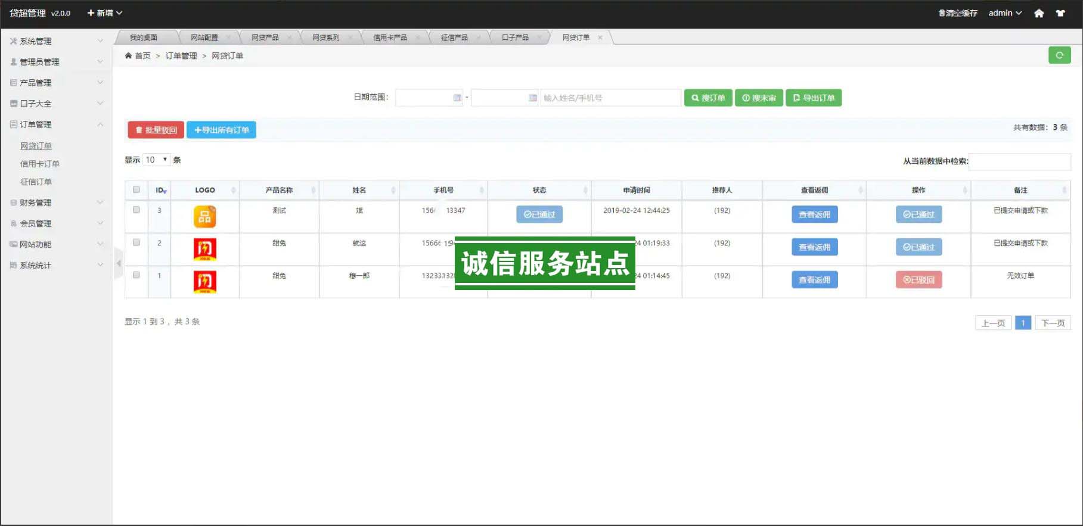Check the checkbox for order ID 1

coord(136,275)
